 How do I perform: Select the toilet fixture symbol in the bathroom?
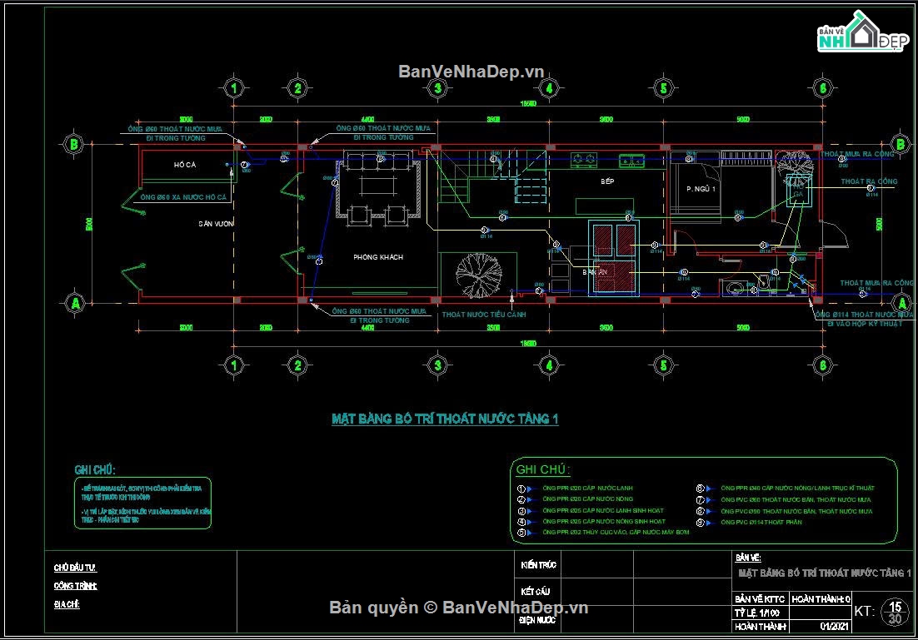(x=761, y=282)
